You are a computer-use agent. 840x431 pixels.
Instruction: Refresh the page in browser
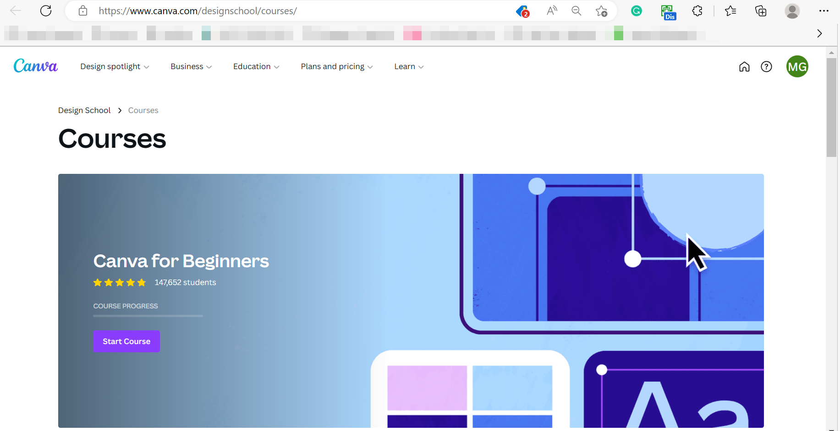[46, 11]
